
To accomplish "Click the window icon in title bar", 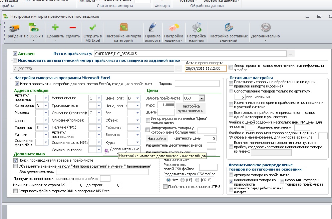I will point(6,16).
